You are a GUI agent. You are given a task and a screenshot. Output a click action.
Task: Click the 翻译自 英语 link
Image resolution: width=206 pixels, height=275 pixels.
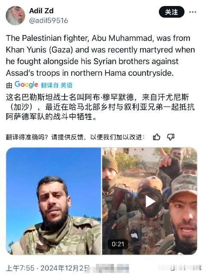[57, 85]
